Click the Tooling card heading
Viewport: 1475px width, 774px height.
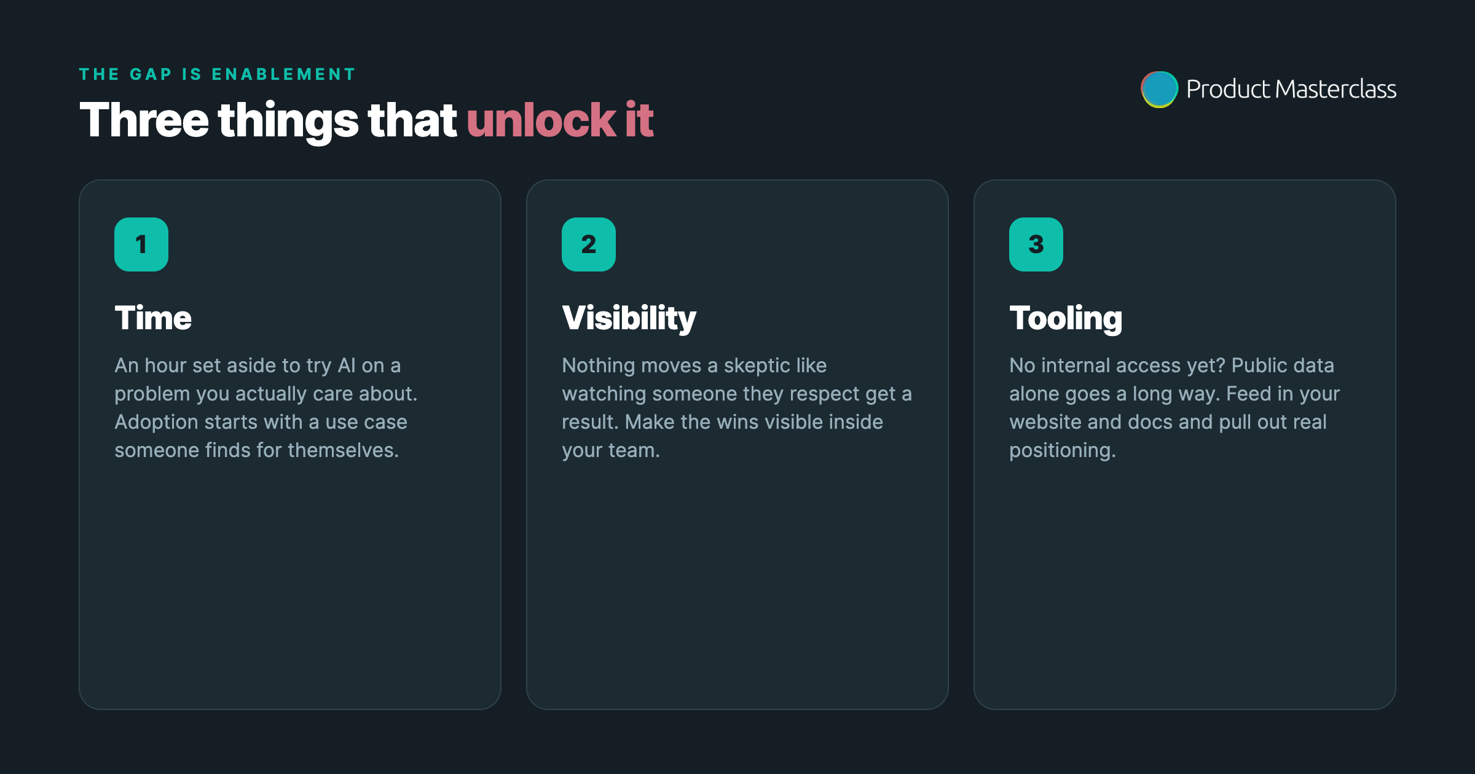coord(1066,319)
